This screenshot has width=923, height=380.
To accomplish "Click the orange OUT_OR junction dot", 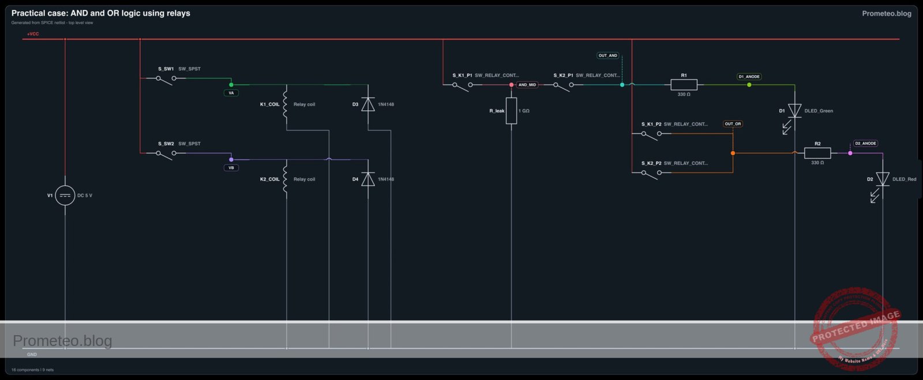I will coord(733,153).
